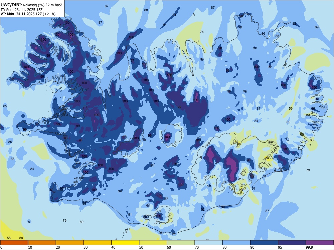Click the legend scale label '80' under the color bar
The width and height of the screenshot is (334, 250).
[224, 247]
